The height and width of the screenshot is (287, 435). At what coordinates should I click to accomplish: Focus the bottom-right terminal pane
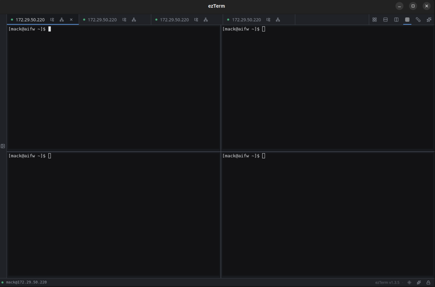(328, 214)
